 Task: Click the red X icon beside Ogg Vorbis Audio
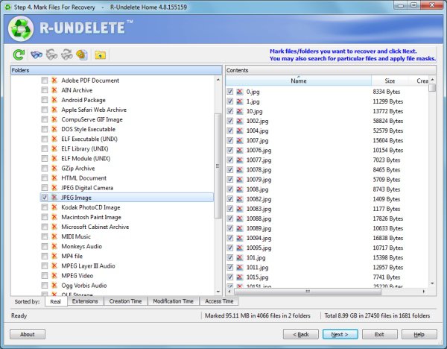click(x=54, y=286)
